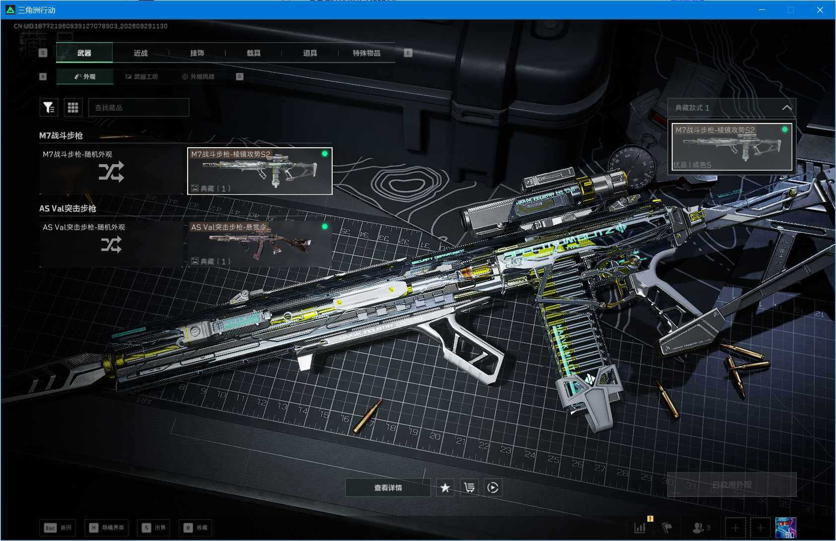Image resolution: width=836 pixels, height=541 pixels.
Task: Open the player avatar profile
Action: [785, 528]
